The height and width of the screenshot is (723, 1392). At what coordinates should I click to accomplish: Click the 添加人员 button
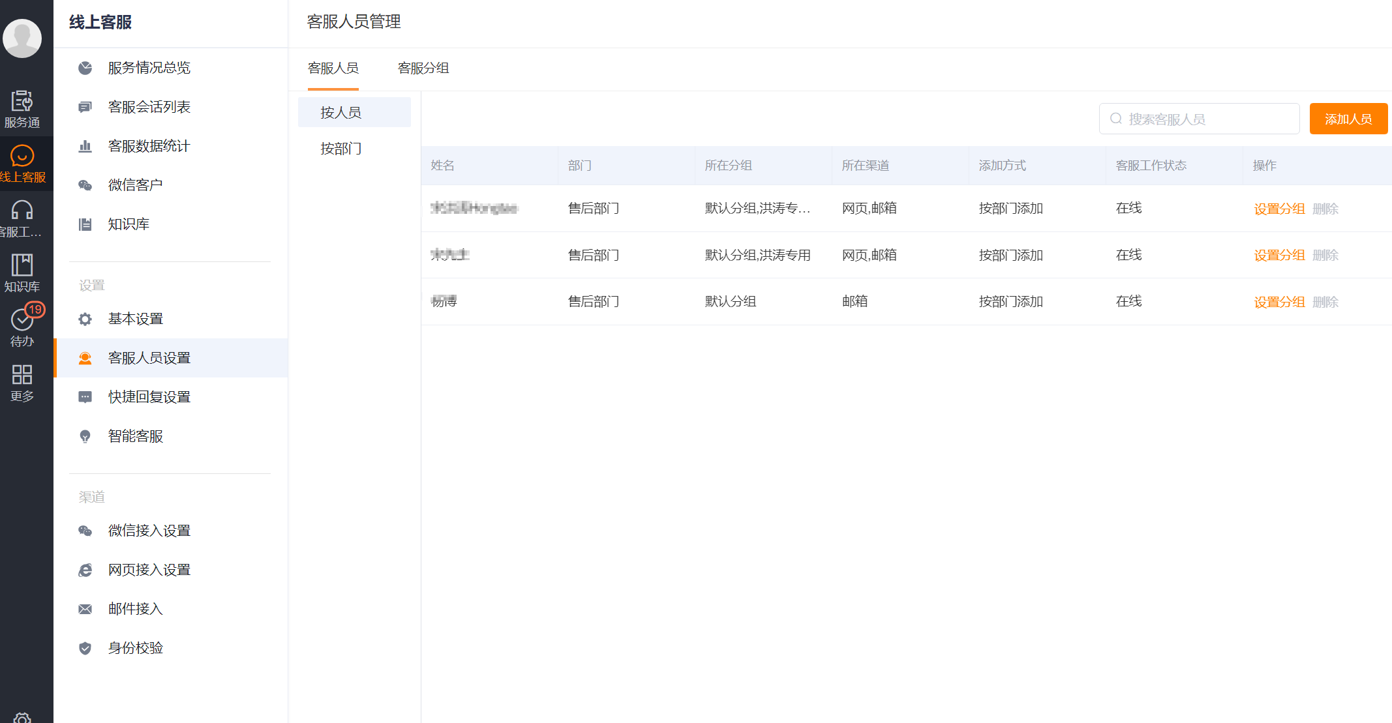[1348, 119]
